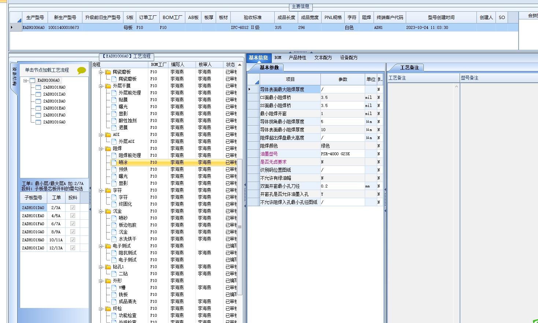
Task: Open the 设备配方 tab
Action: click(x=349, y=57)
